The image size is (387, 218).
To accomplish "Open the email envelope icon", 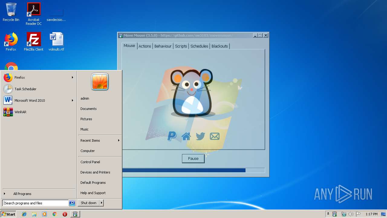I will 214,136.
